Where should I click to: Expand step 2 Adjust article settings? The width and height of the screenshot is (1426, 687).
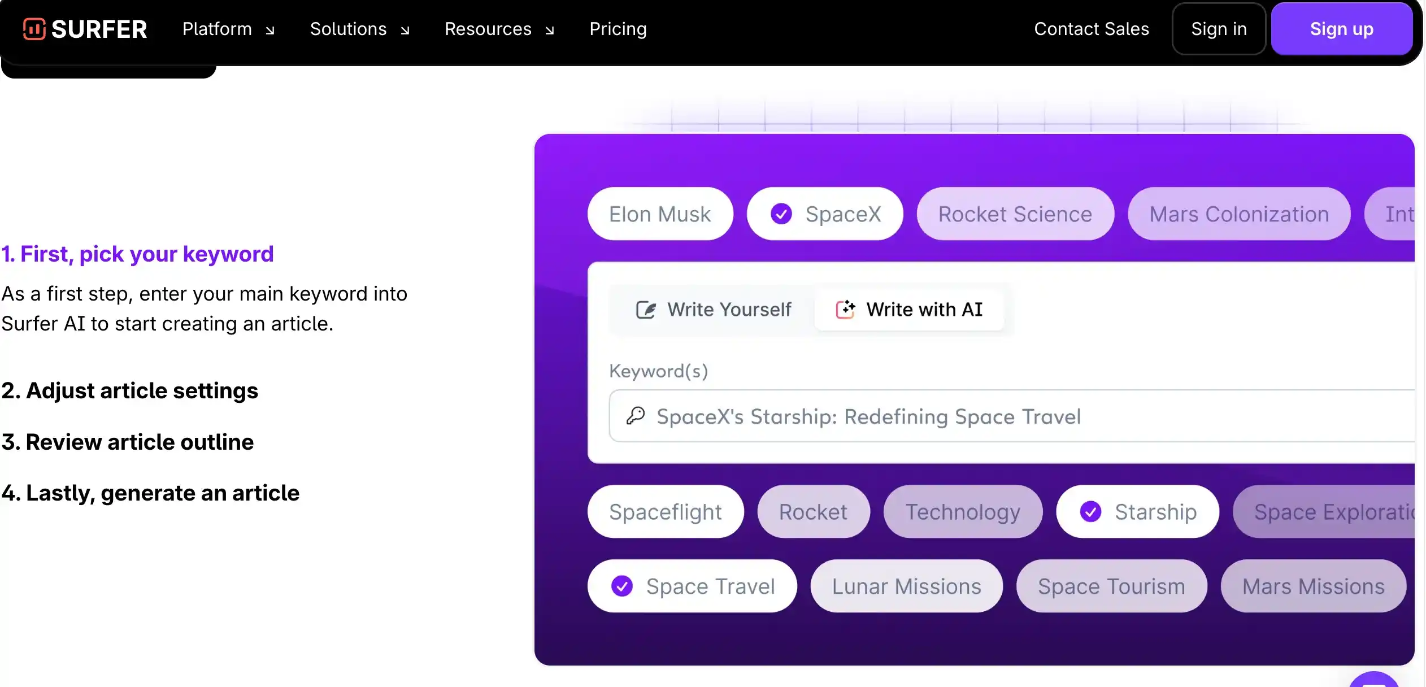(130, 391)
